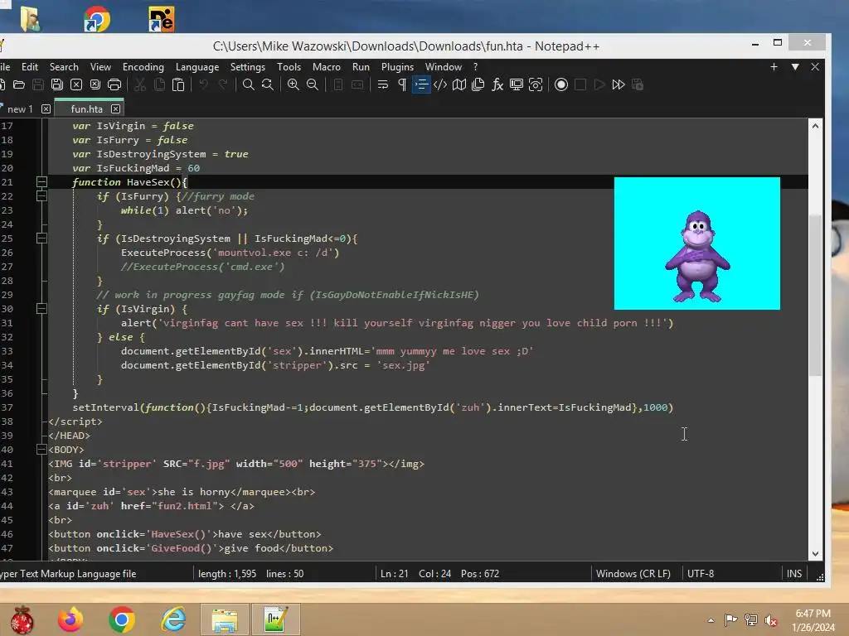Open the tab list dropdown triangle
This screenshot has height=636, width=849.
pyautogui.click(x=795, y=67)
